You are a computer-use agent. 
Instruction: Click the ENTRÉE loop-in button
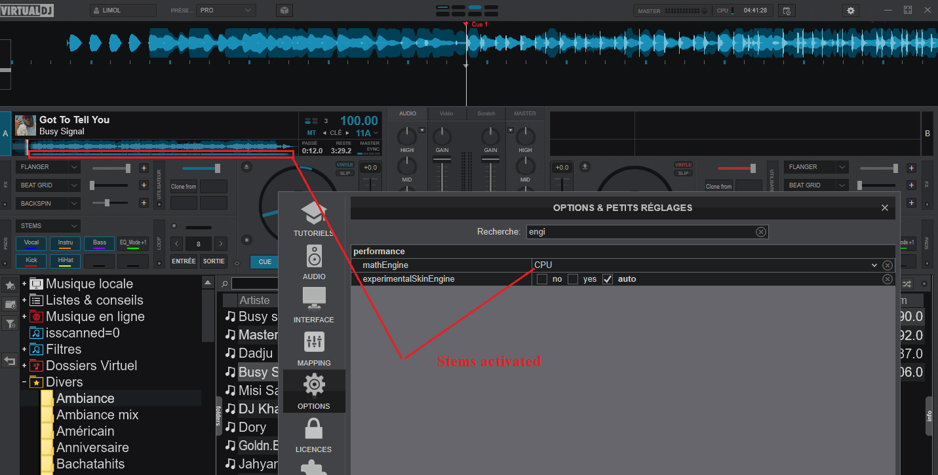(x=184, y=261)
